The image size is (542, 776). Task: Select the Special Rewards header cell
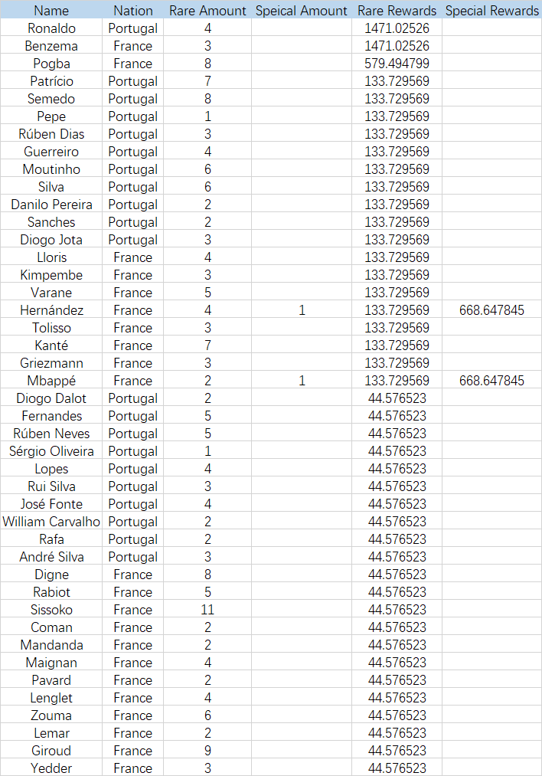491,11
